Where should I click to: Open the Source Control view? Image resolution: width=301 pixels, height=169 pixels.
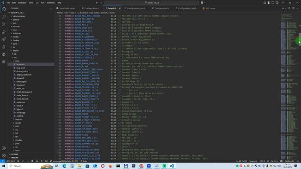(4, 24)
